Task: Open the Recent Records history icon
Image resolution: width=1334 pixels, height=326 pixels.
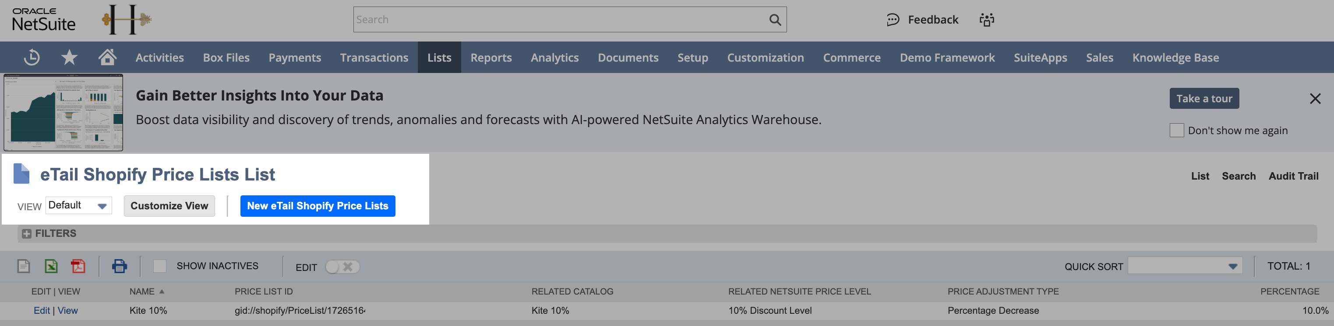Action: [32, 57]
